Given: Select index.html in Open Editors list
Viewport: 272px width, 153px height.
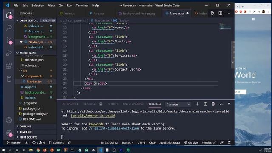Looking at the screenshot, I should pos(36,47).
